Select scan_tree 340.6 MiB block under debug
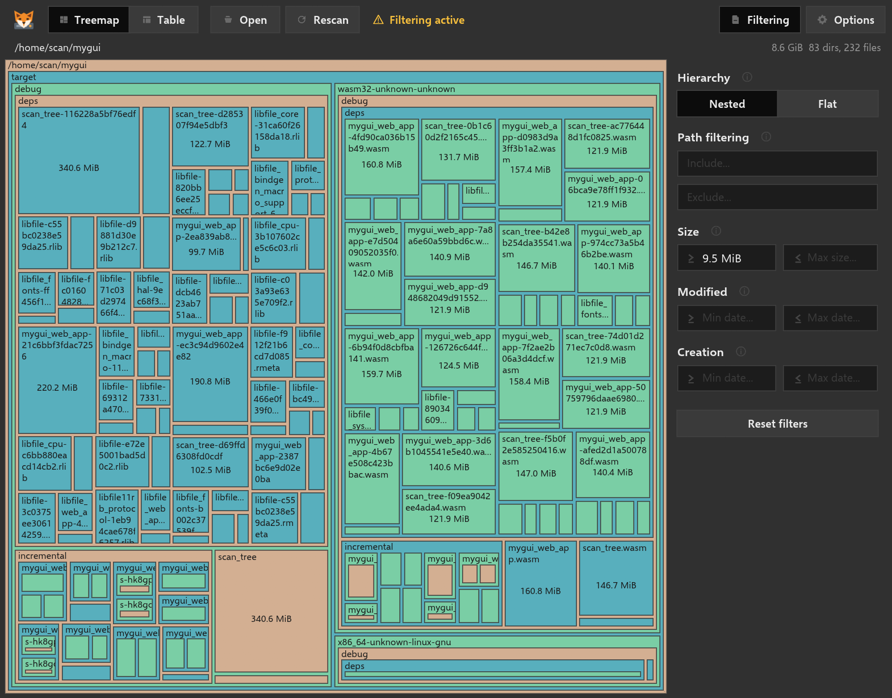 tap(271, 612)
